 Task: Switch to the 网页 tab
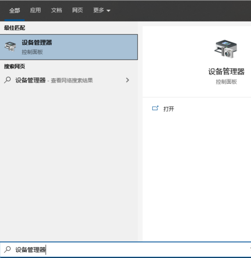click(77, 10)
